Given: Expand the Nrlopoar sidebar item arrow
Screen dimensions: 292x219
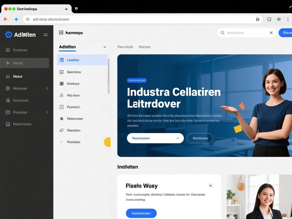Looking at the screenshot, I should (x=47, y=88).
